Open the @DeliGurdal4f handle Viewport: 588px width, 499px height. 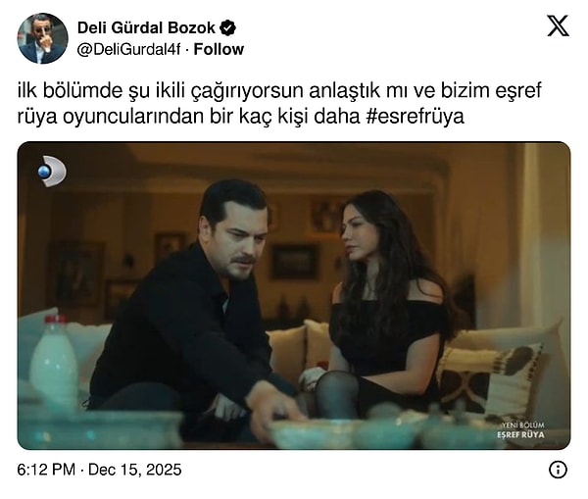pos(128,50)
